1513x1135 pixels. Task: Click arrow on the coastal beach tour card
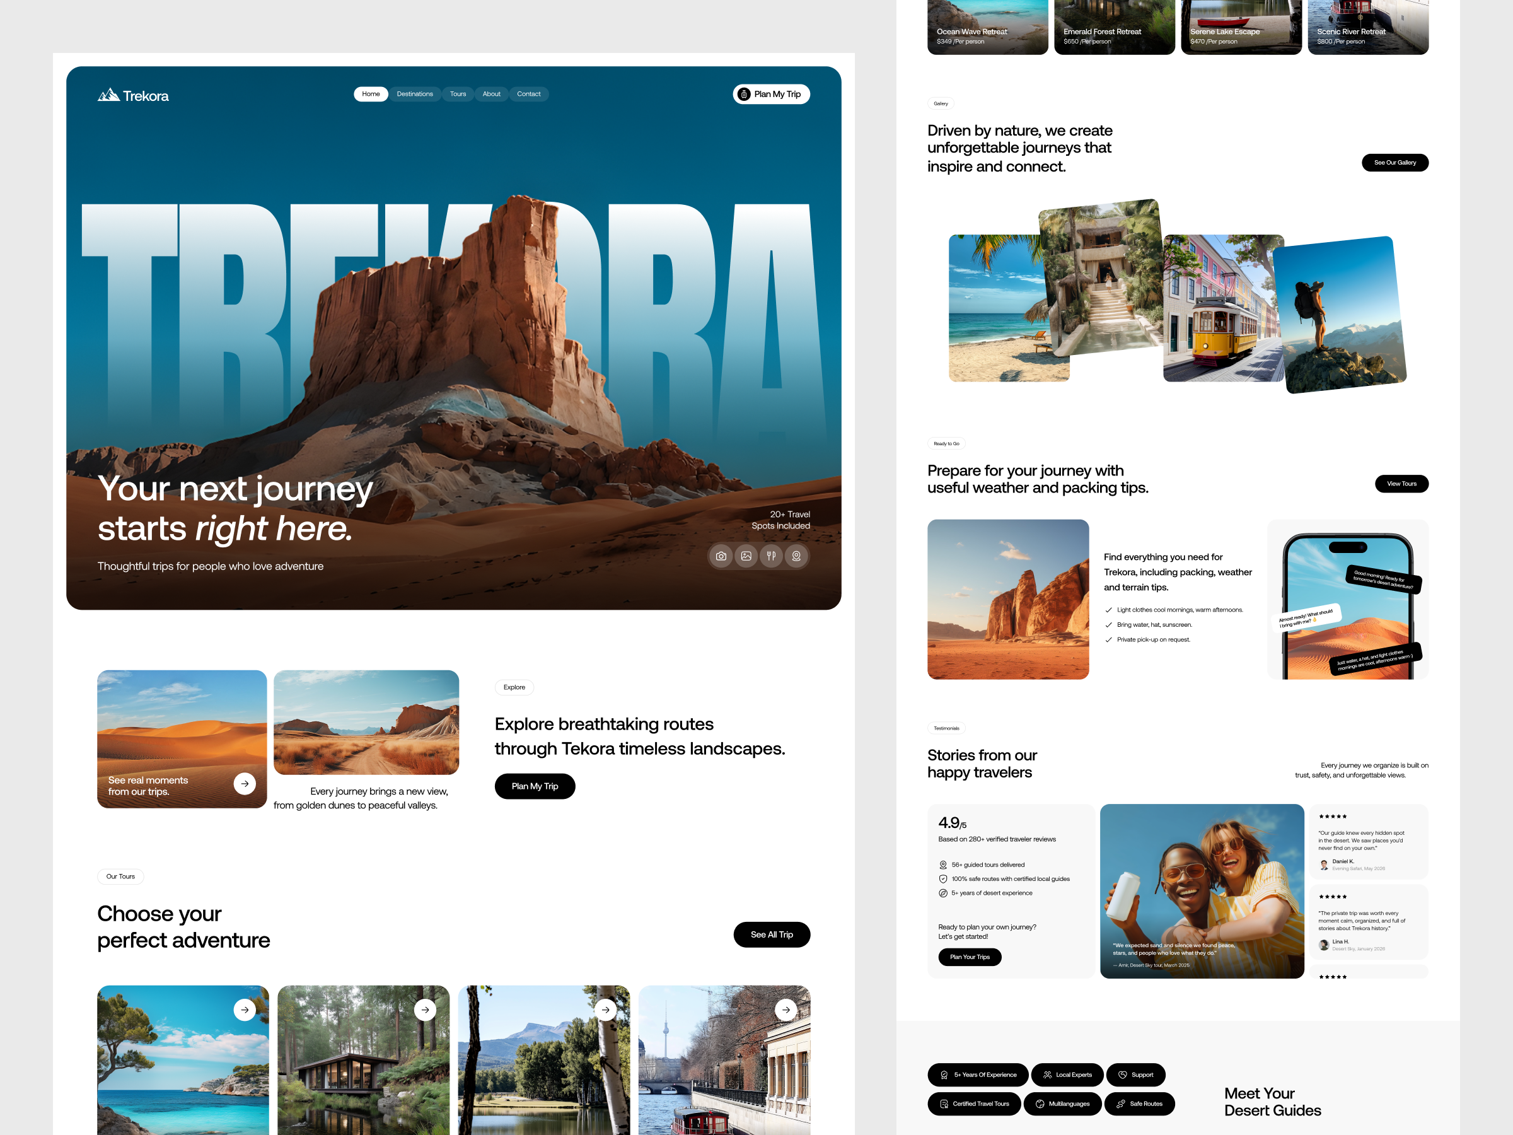[x=244, y=1010]
